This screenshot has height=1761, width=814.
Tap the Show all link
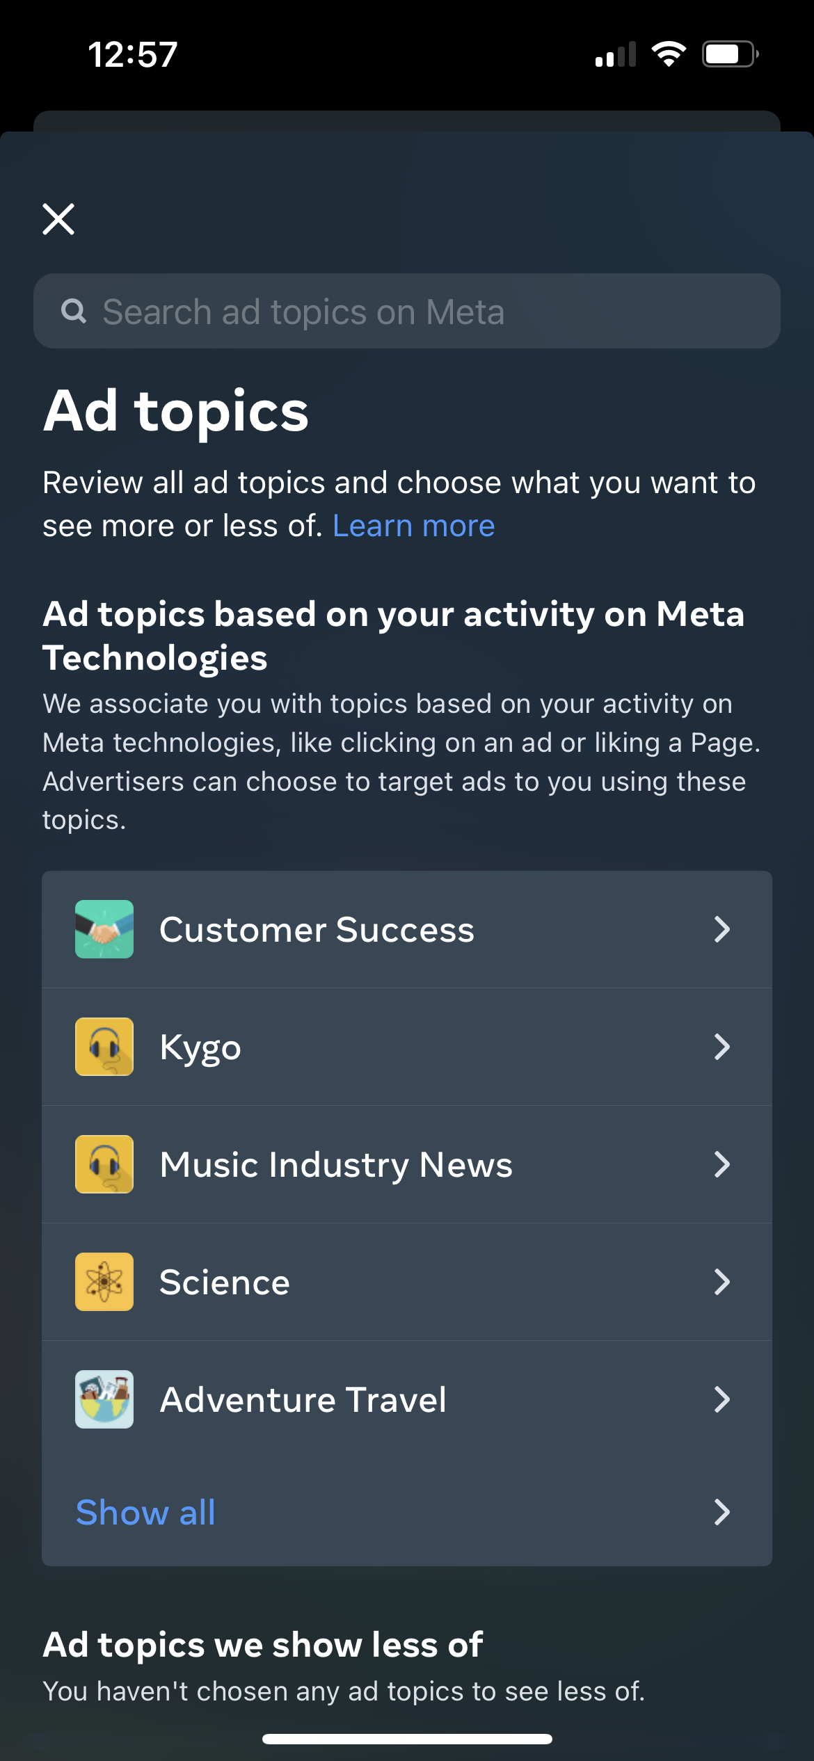pos(146,1512)
